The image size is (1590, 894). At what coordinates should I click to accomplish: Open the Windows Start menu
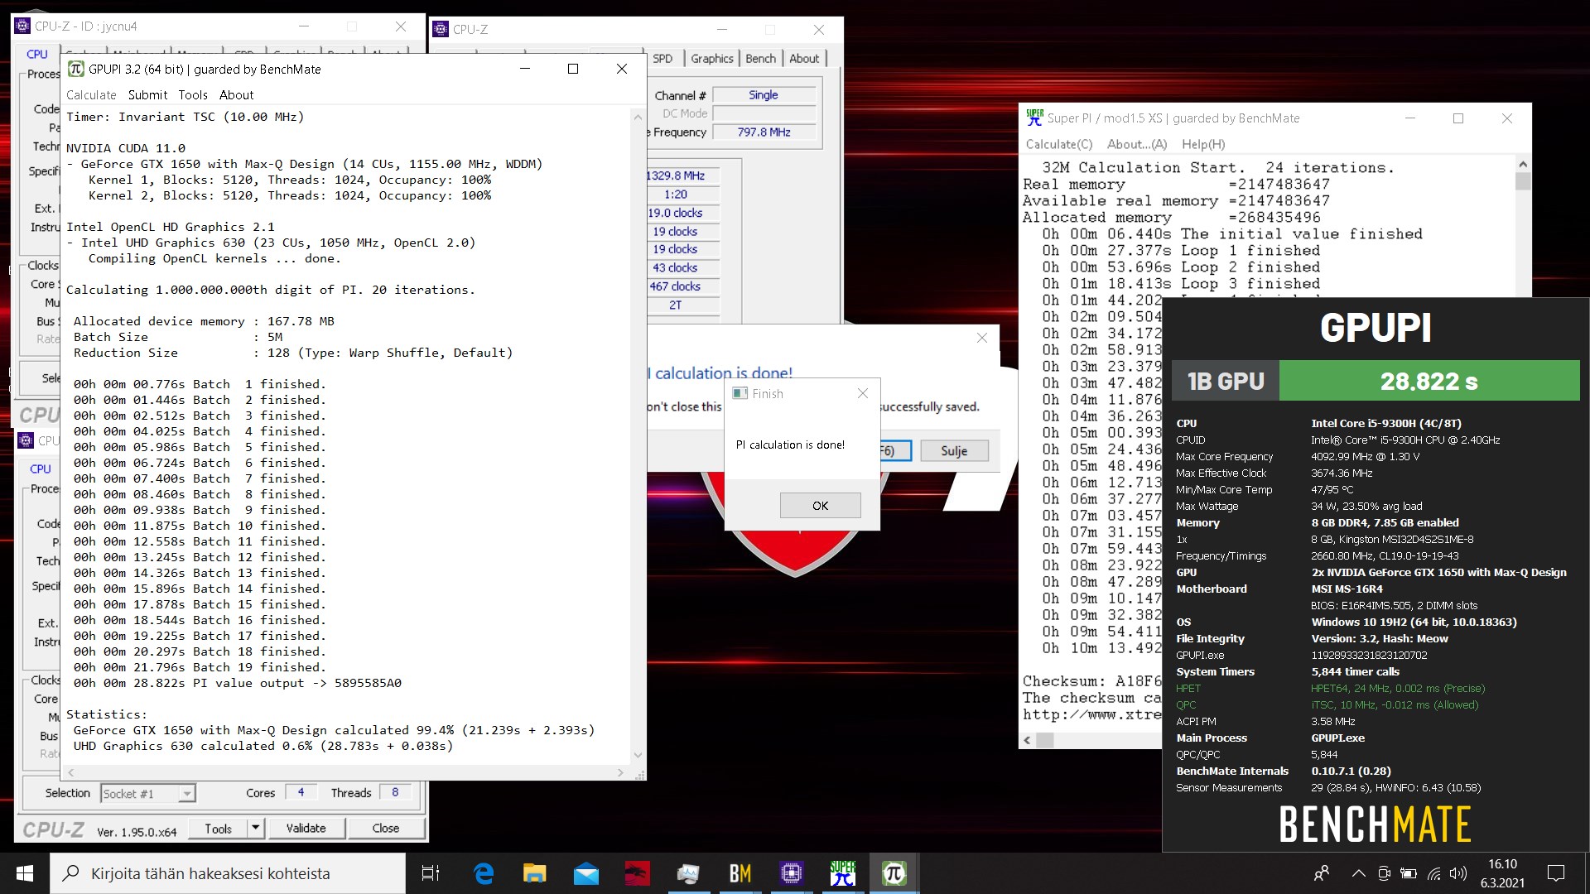tap(25, 873)
